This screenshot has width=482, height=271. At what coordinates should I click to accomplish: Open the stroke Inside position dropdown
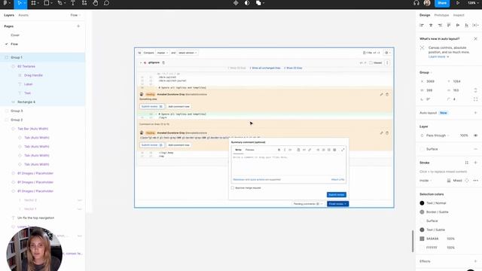click(x=426, y=181)
